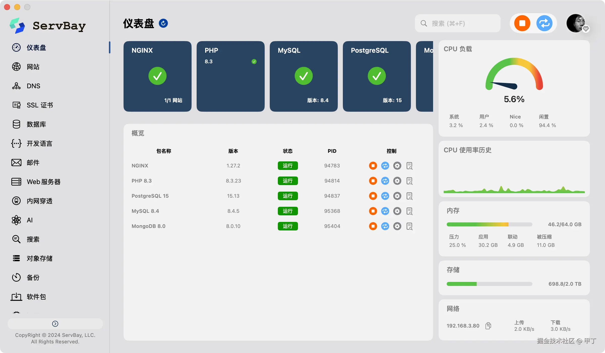Collapse the sidebar with the arrow button
This screenshot has height=353, width=605.
click(55, 323)
